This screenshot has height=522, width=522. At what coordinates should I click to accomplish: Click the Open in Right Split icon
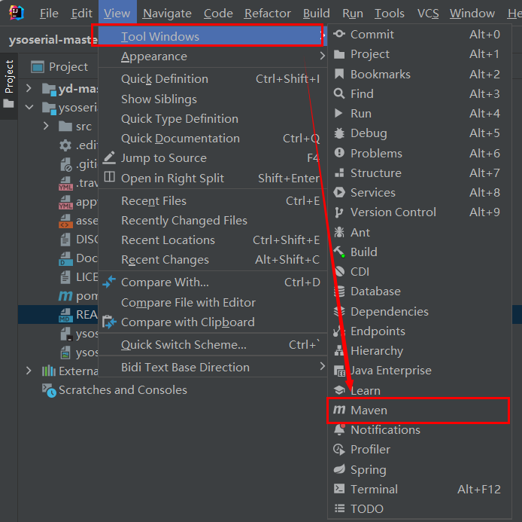109,177
